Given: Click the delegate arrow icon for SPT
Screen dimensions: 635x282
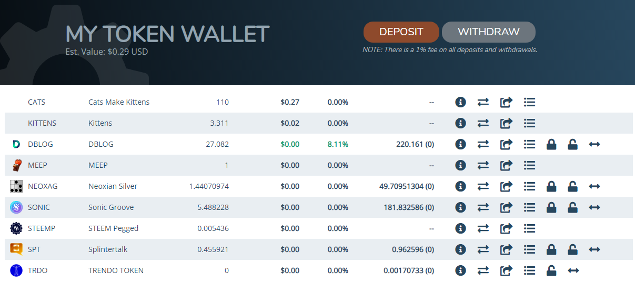Looking at the screenshot, I should 594,249.
